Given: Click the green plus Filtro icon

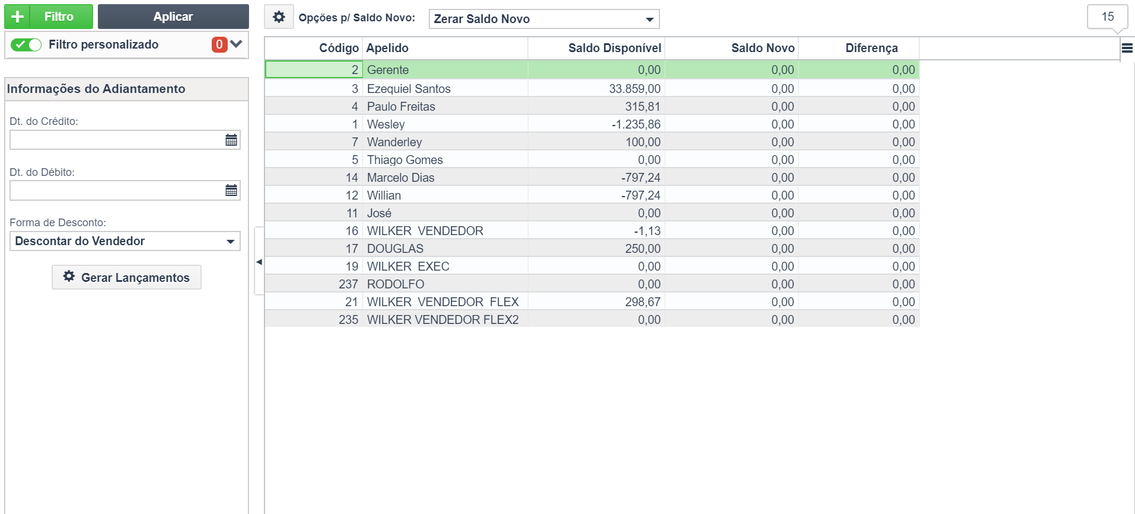Looking at the screenshot, I should [x=18, y=17].
